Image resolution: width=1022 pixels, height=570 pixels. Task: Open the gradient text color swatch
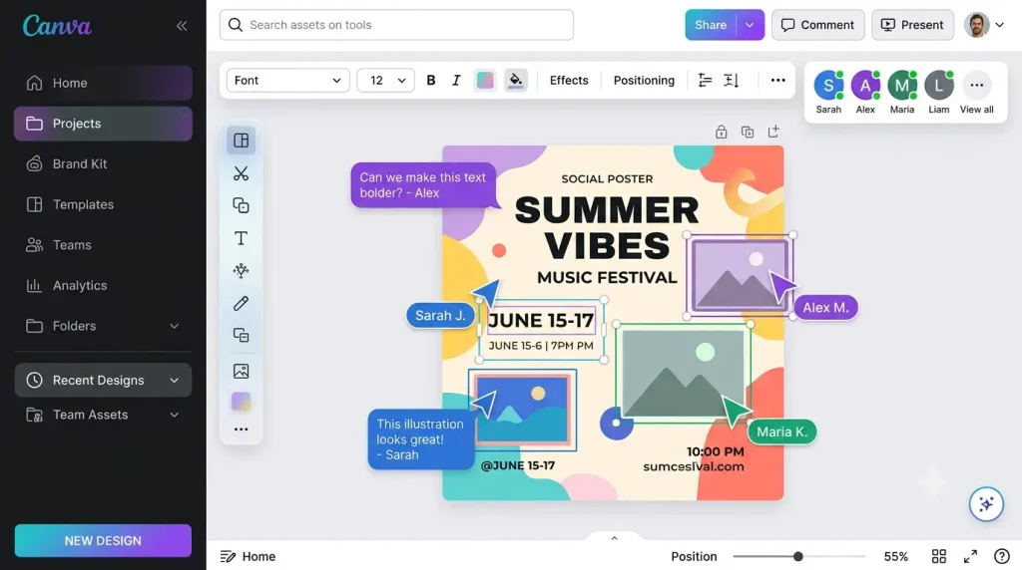pos(485,80)
